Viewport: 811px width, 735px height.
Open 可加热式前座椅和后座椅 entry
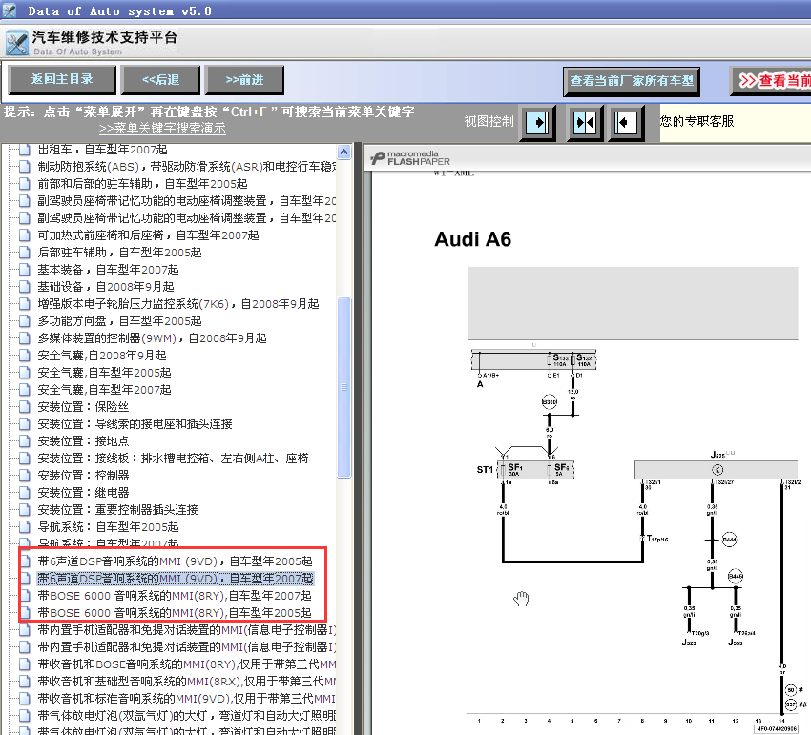(148, 235)
